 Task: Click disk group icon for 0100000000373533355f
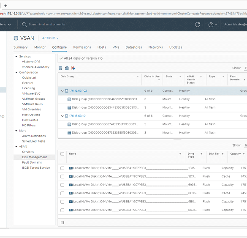69,133
